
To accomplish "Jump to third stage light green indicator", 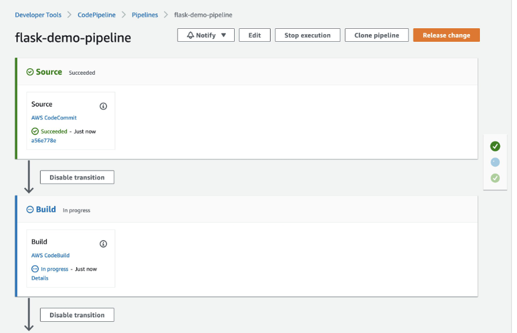I will [x=495, y=178].
